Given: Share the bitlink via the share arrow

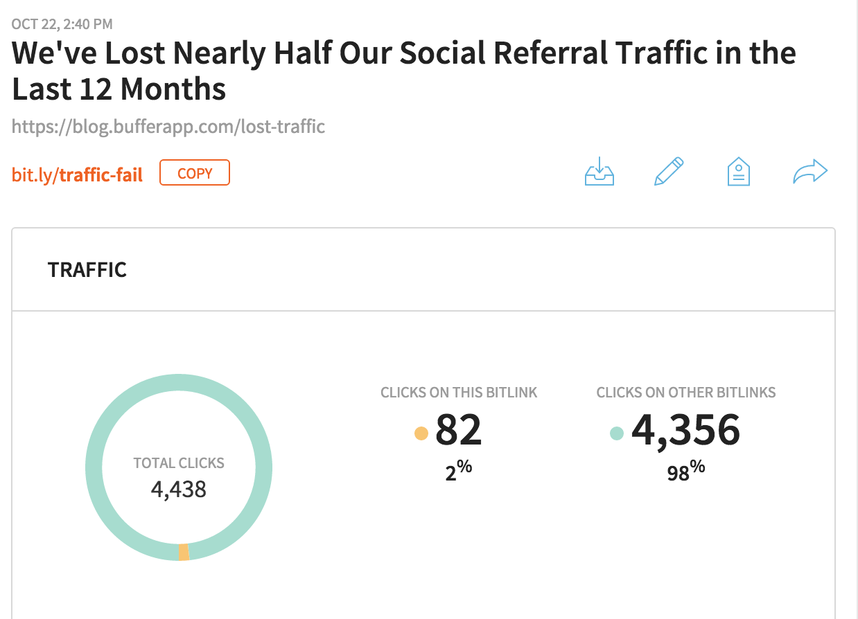Looking at the screenshot, I should [x=809, y=170].
